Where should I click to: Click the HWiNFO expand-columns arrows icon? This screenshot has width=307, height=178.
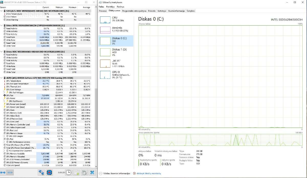(3, 173)
